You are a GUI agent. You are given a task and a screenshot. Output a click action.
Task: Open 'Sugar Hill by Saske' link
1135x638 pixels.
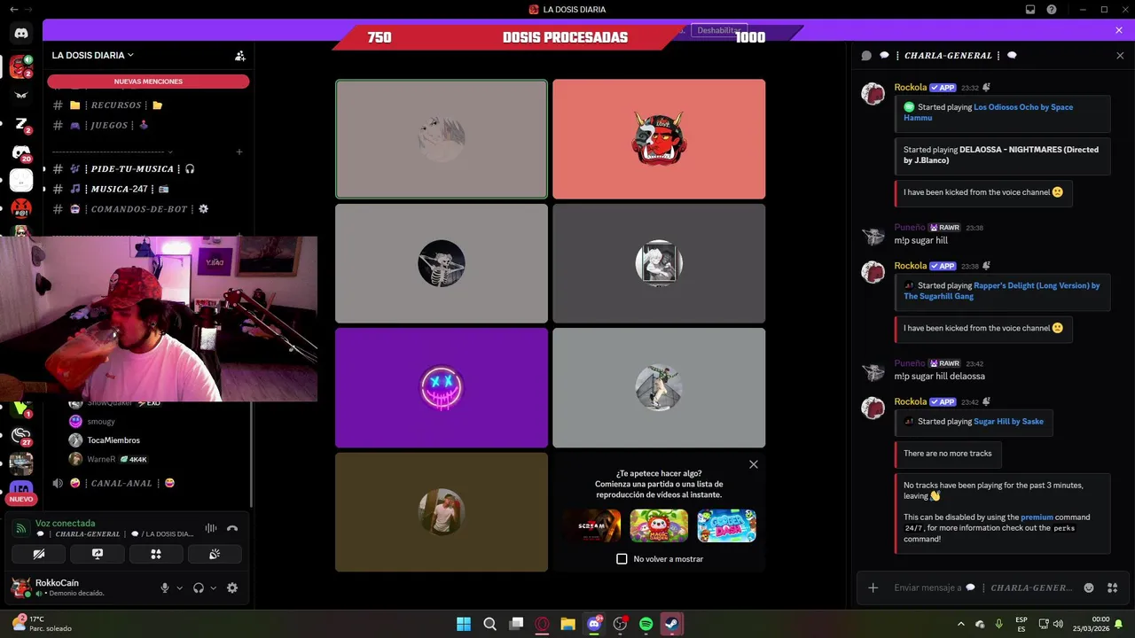point(1008,422)
